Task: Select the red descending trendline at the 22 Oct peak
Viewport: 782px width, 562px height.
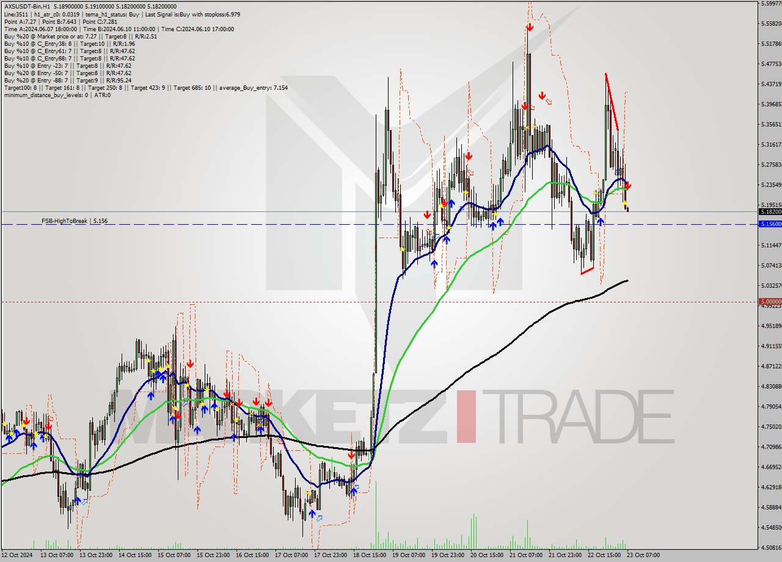Action: (612, 101)
